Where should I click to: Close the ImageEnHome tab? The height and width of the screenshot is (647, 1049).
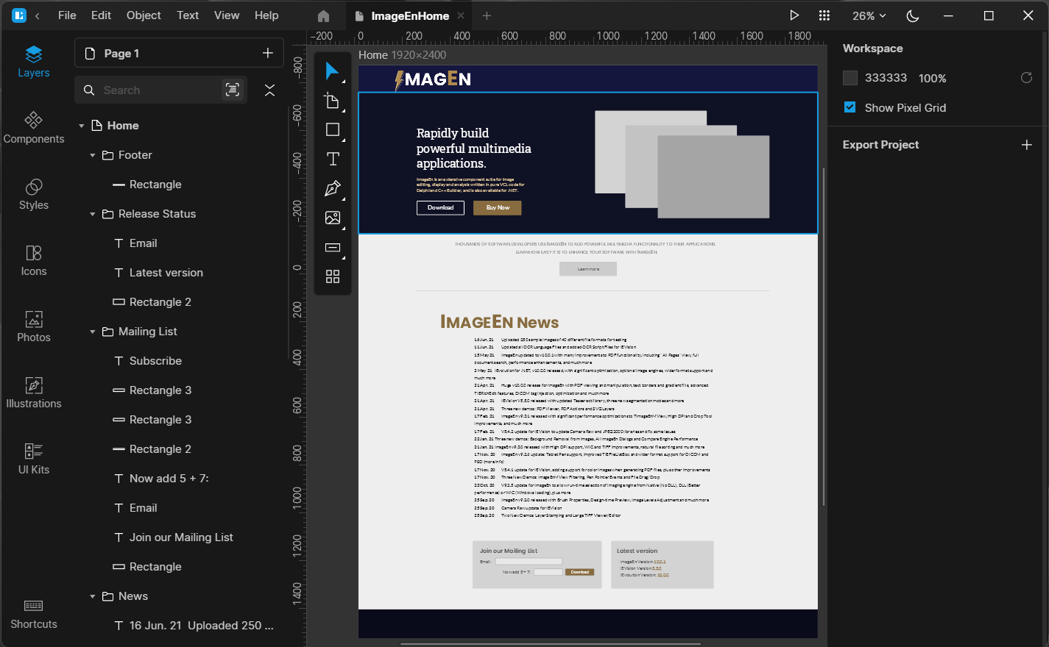(x=461, y=15)
